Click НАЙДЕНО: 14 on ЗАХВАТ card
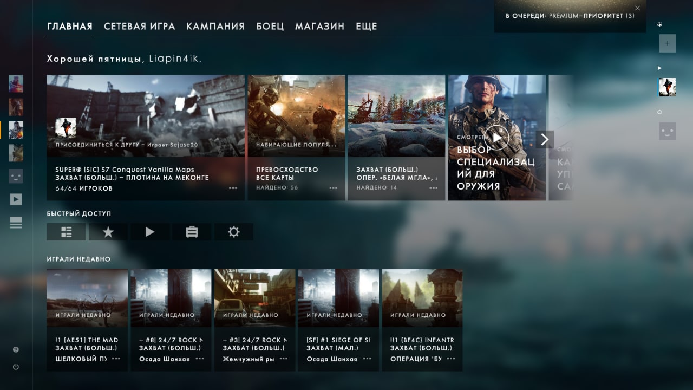693x390 pixels. tap(377, 188)
